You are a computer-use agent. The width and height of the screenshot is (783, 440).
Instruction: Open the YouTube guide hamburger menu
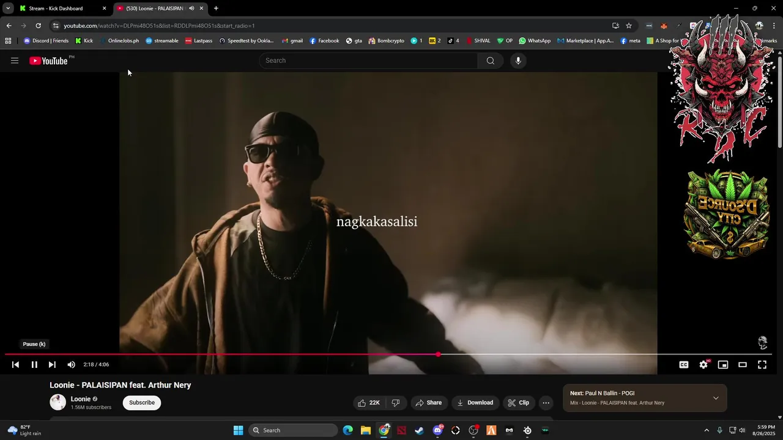point(15,61)
